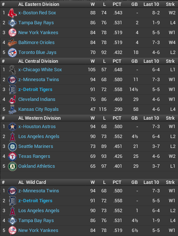Image resolution: width=178 pixels, height=236 pixels.
Task: Click the Cleveland Indians logo icon
Action: click(12, 99)
